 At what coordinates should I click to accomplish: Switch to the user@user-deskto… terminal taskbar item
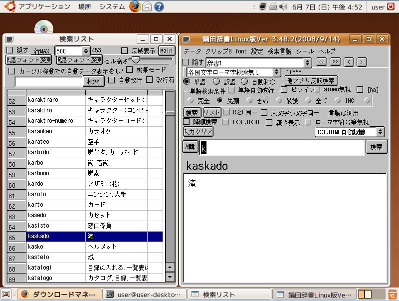(x=145, y=295)
